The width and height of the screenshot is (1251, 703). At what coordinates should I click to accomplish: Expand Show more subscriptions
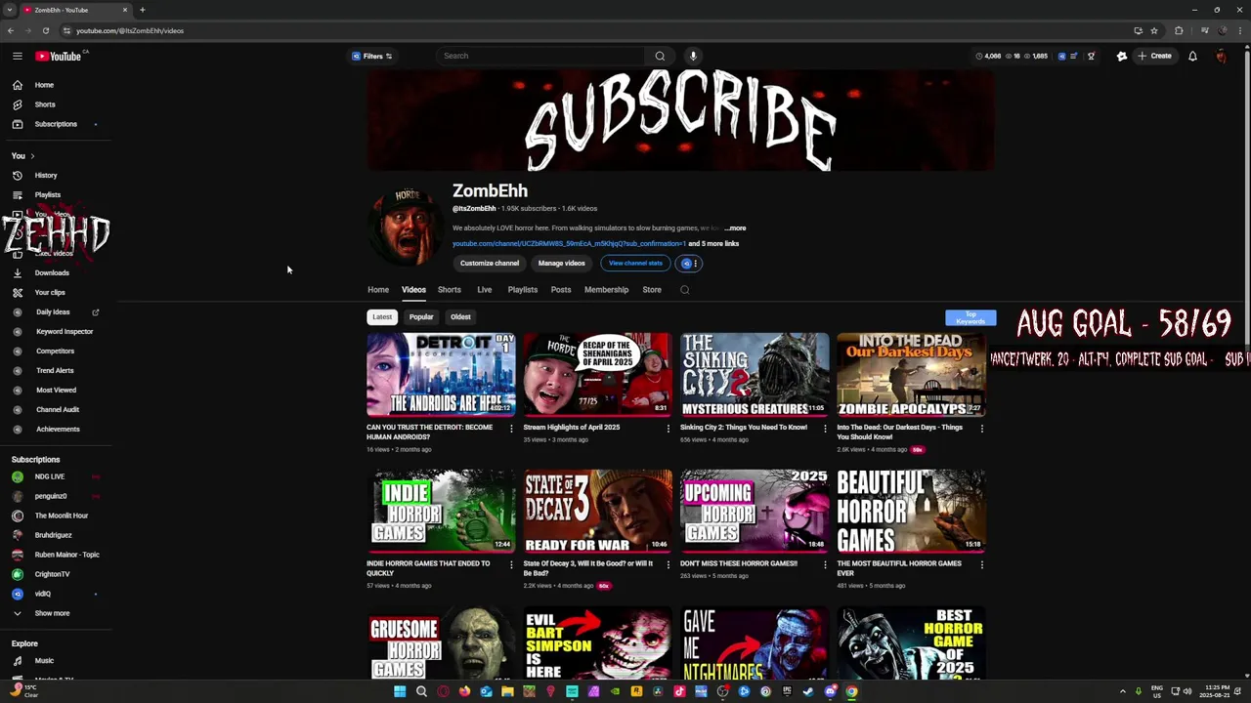pos(52,613)
